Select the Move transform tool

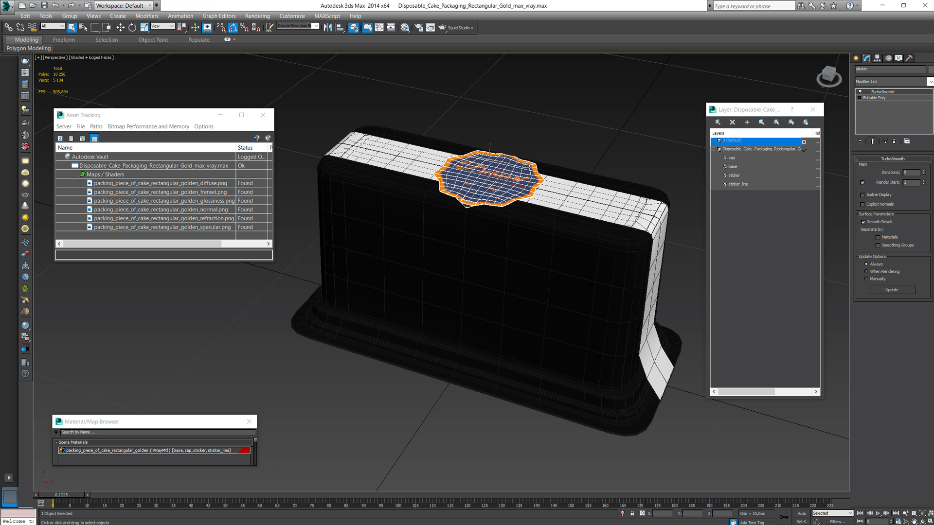click(120, 28)
